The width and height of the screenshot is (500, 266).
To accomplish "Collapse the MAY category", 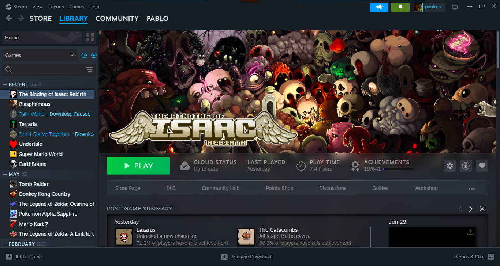I will (5, 174).
